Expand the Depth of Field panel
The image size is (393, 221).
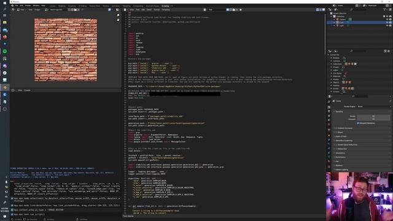(341, 136)
